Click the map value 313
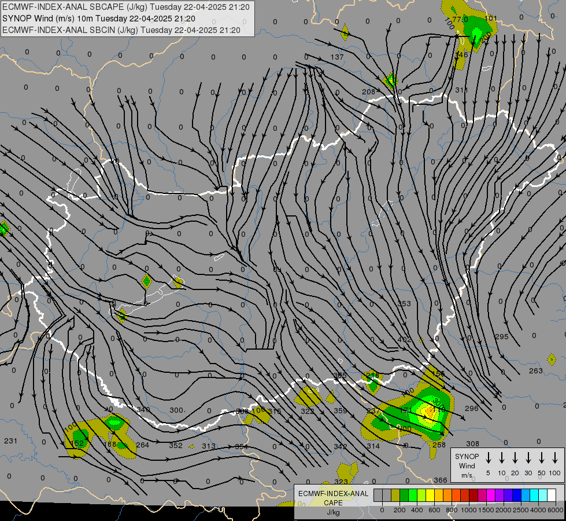Screen dimensions: 566x521 tap(209, 446)
